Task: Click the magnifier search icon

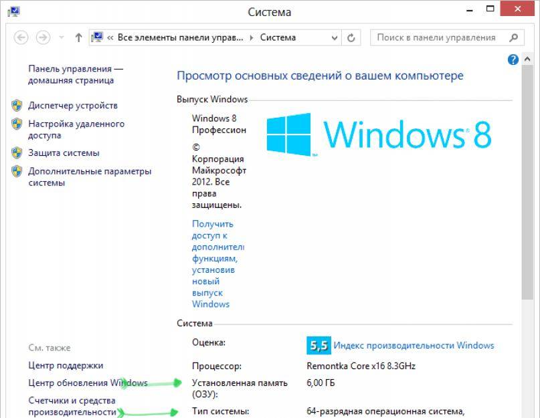Action: point(513,37)
